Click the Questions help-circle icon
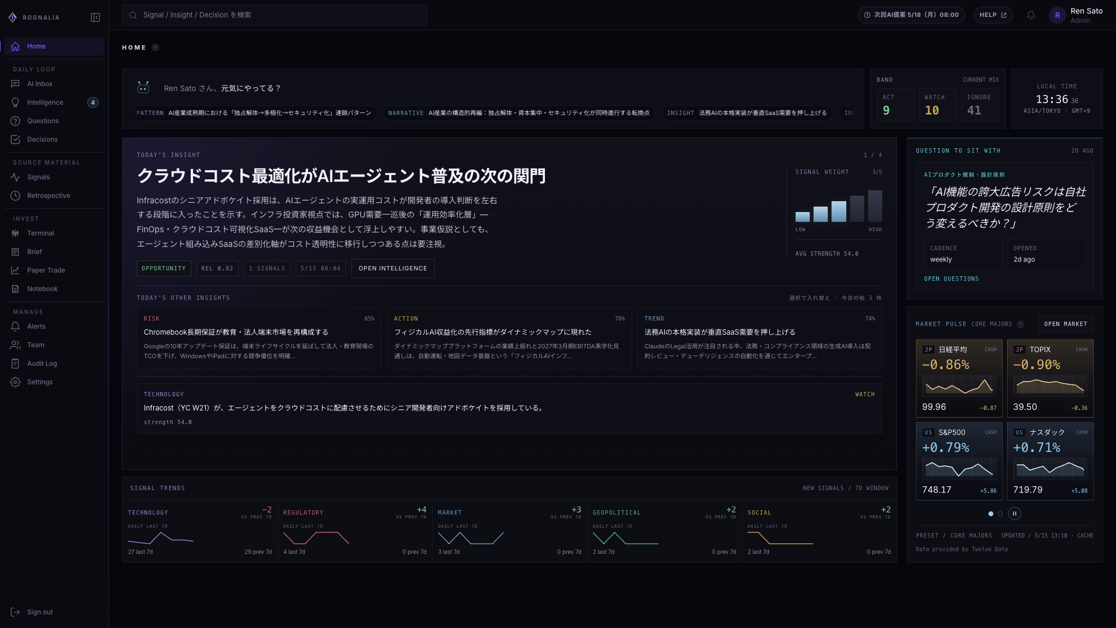This screenshot has width=1116, height=628. click(15, 121)
